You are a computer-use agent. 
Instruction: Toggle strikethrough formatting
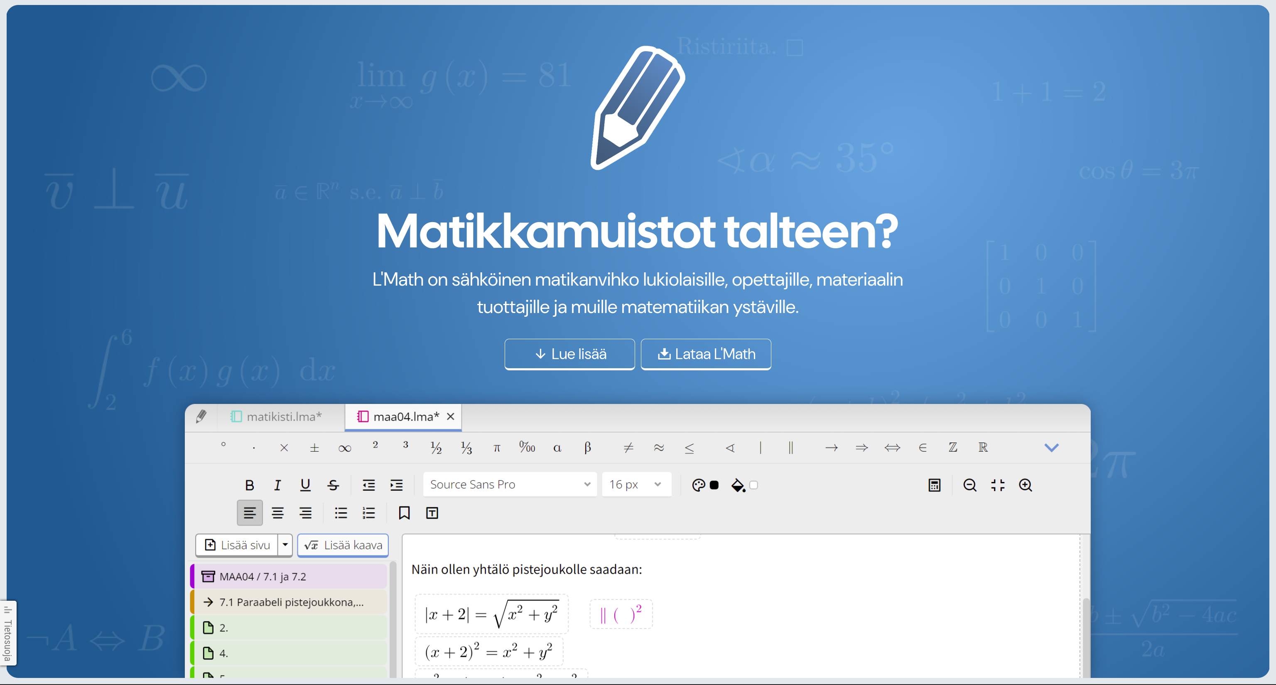[x=334, y=485]
